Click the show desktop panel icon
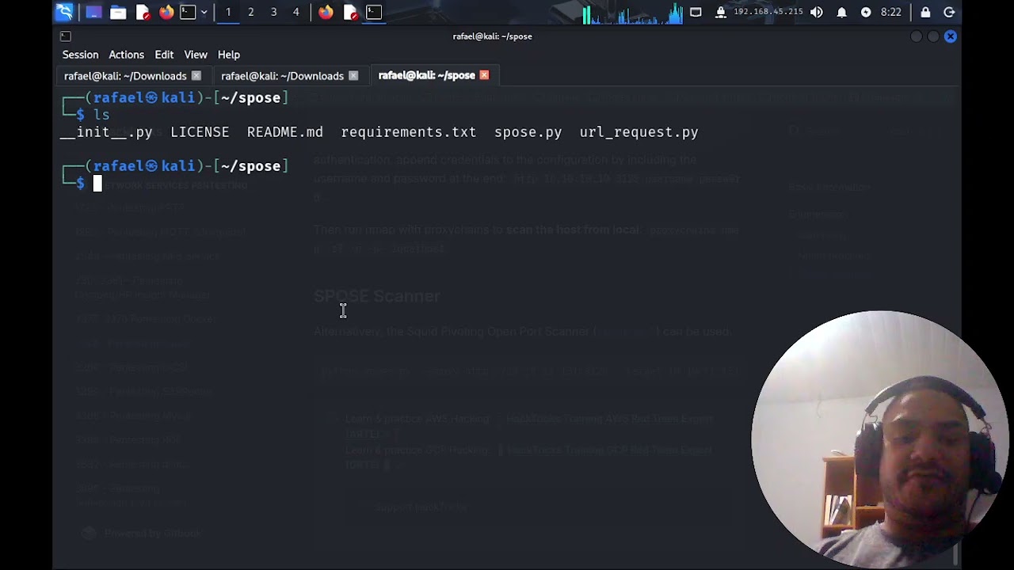Screen dimensions: 1014x570 (93, 12)
